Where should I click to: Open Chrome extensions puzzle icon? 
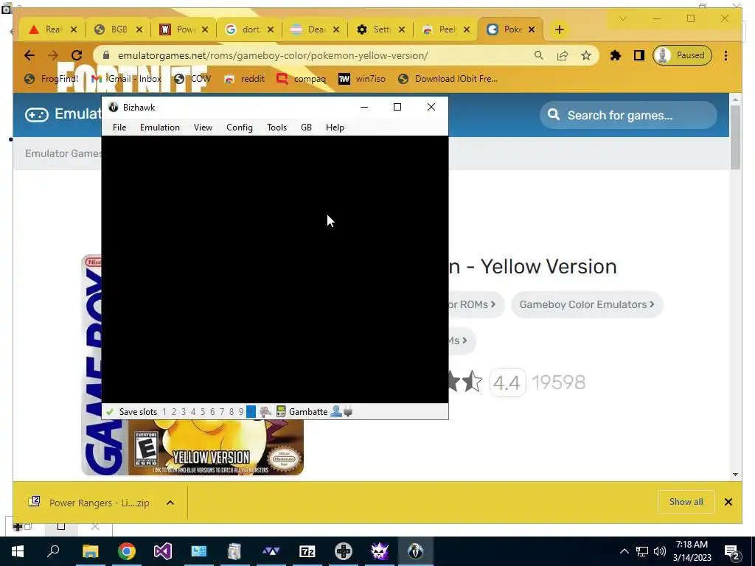tap(616, 55)
